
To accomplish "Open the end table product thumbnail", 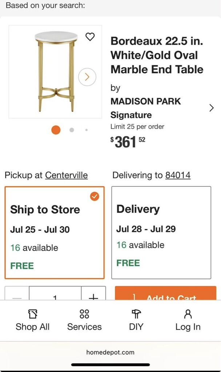I will pyautogui.click(x=55, y=72).
